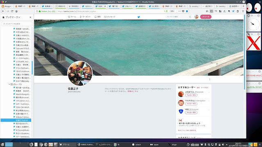The height and width of the screenshot is (147, 262).
Task: Open Twitter メッセージ messages item
Action: [x=110, y=17]
